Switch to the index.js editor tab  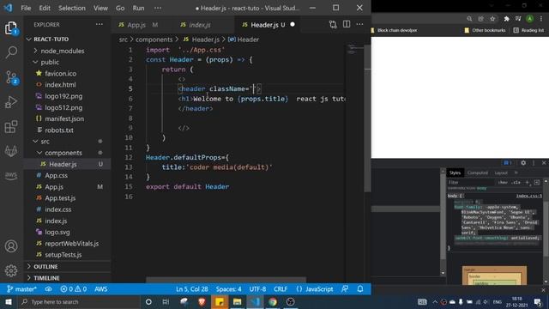click(200, 25)
